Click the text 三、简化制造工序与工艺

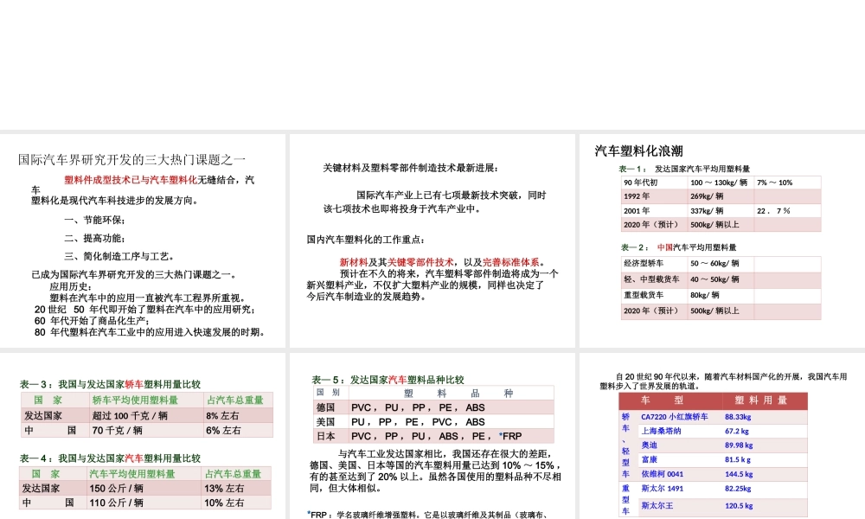[119, 256]
